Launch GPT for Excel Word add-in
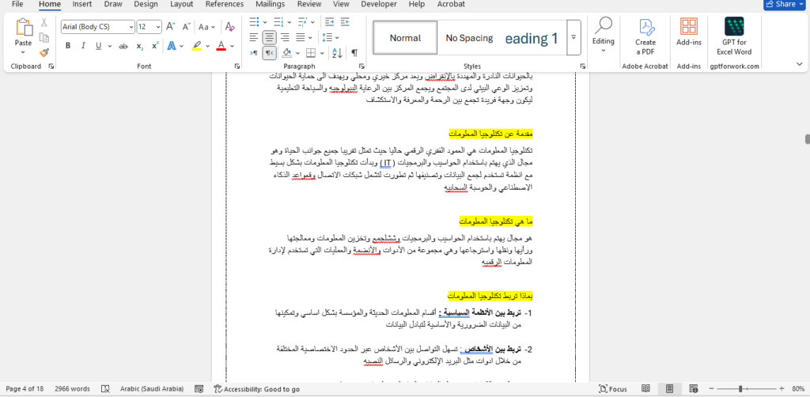 734,37
